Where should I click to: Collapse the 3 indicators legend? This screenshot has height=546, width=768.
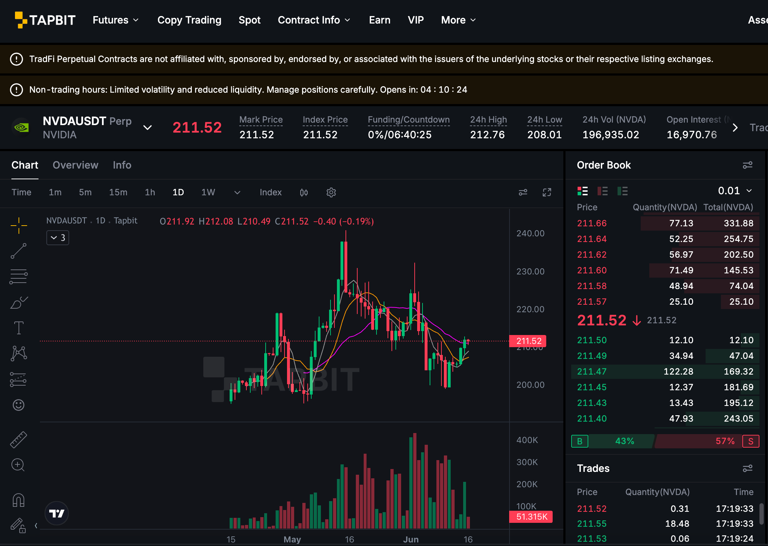pyautogui.click(x=58, y=238)
